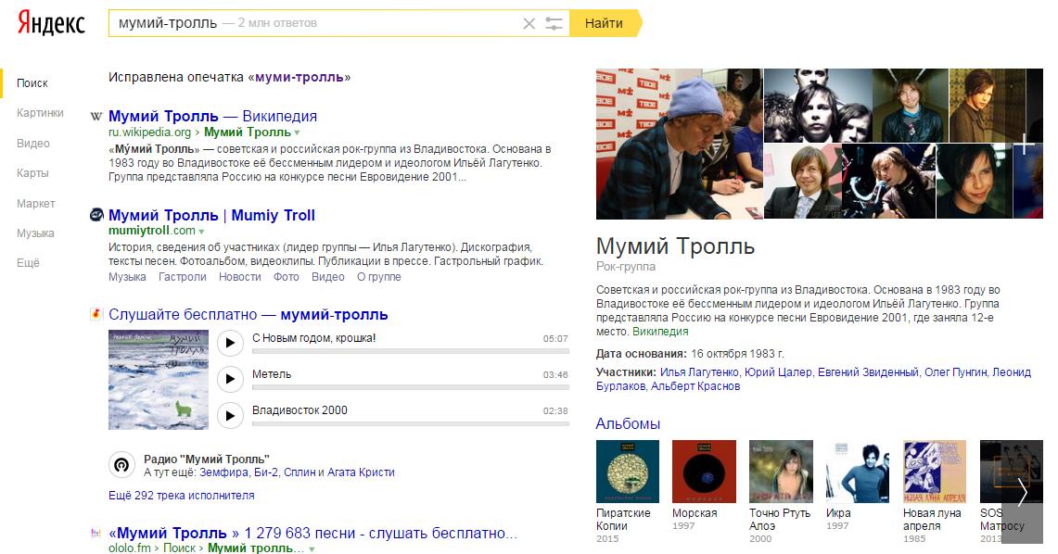Open the Агата Кристи artist link
The image size is (1058, 554).
tap(361, 472)
